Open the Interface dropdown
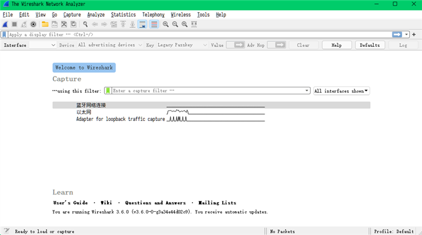 pos(42,45)
